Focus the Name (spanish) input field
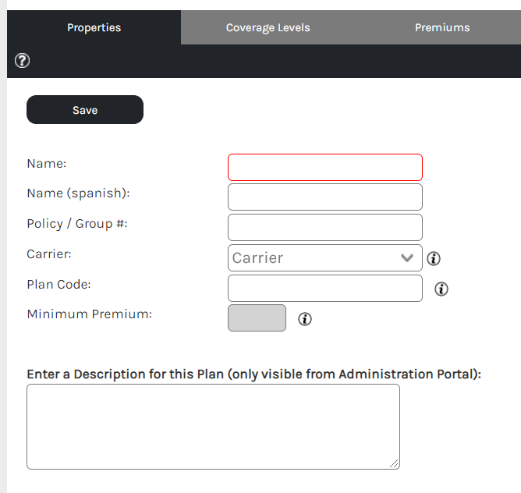The width and height of the screenshot is (521, 493). click(x=325, y=197)
